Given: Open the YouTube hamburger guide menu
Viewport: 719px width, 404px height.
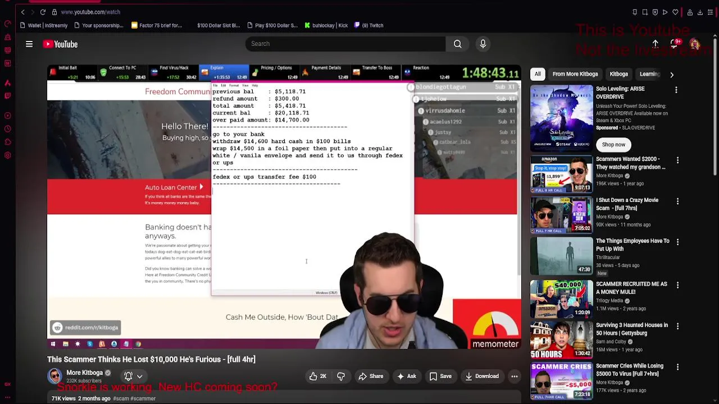Looking at the screenshot, I should [29, 44].
